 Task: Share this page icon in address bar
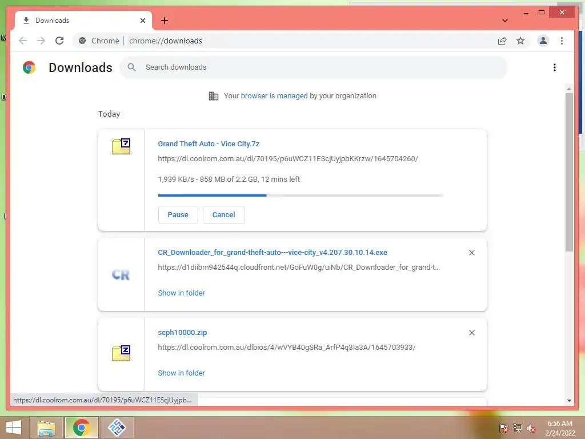tap(502, 41)
